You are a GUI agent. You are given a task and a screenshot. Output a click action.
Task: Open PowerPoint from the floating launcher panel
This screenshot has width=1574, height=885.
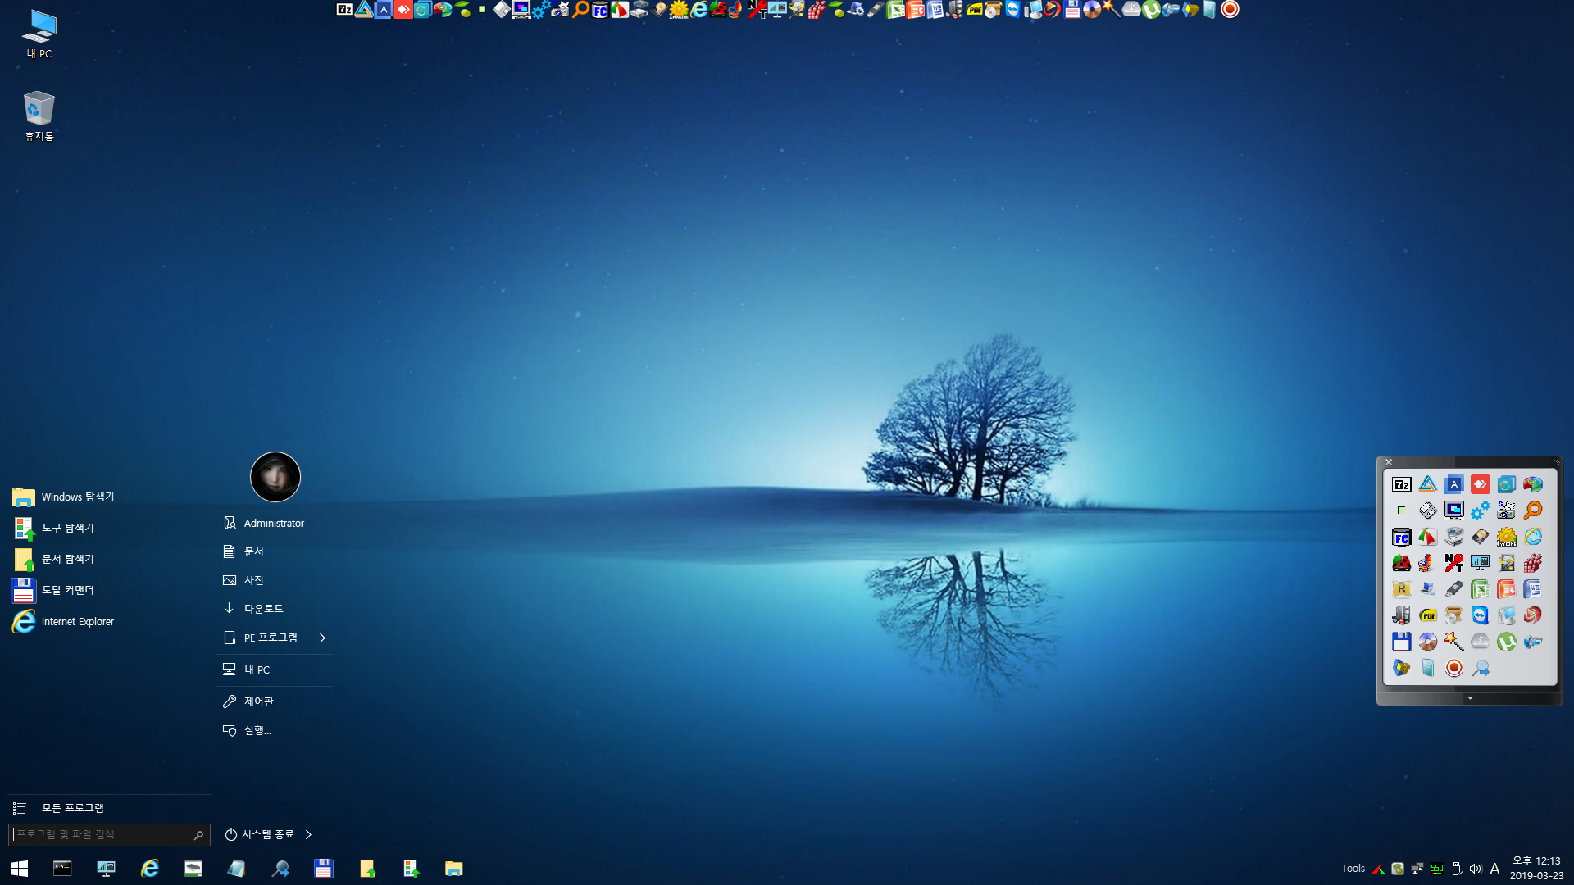point(1507,589)
